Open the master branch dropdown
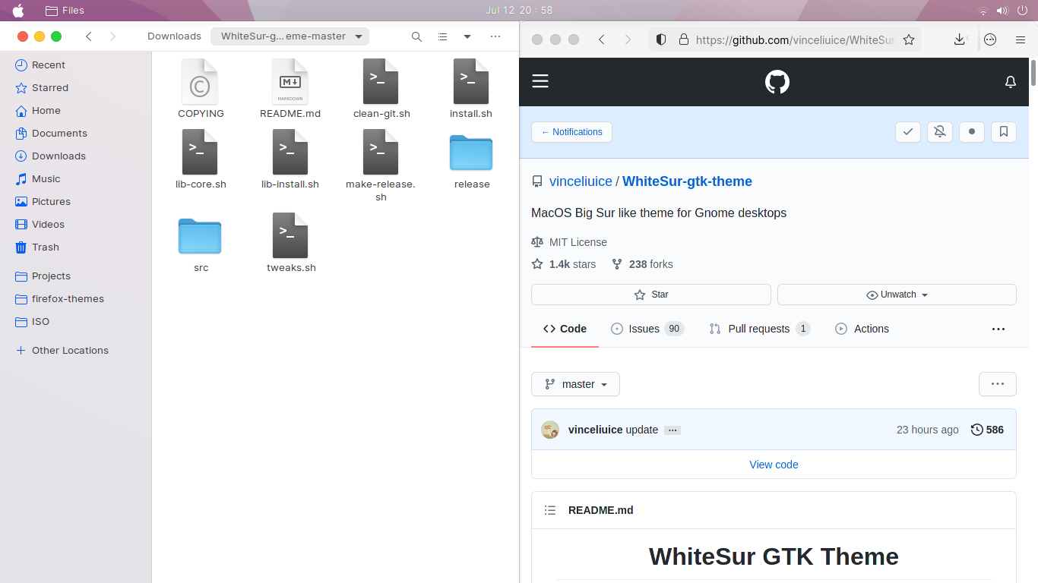The height and width of the screenshot is (583, 1038). coord(575,384)
